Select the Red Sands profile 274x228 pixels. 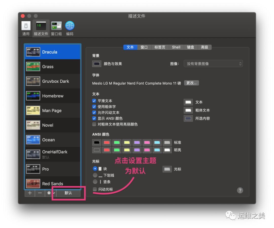(53, 183)
